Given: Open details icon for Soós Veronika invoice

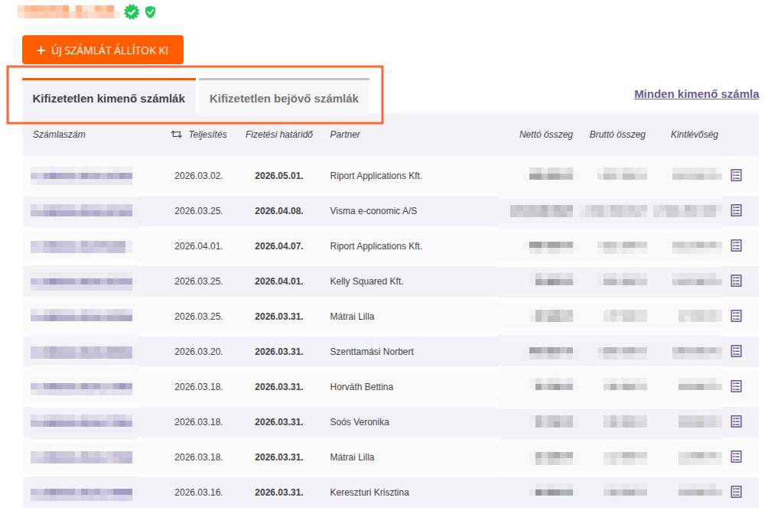Looking at the screenshot, I should coord(736,421).
